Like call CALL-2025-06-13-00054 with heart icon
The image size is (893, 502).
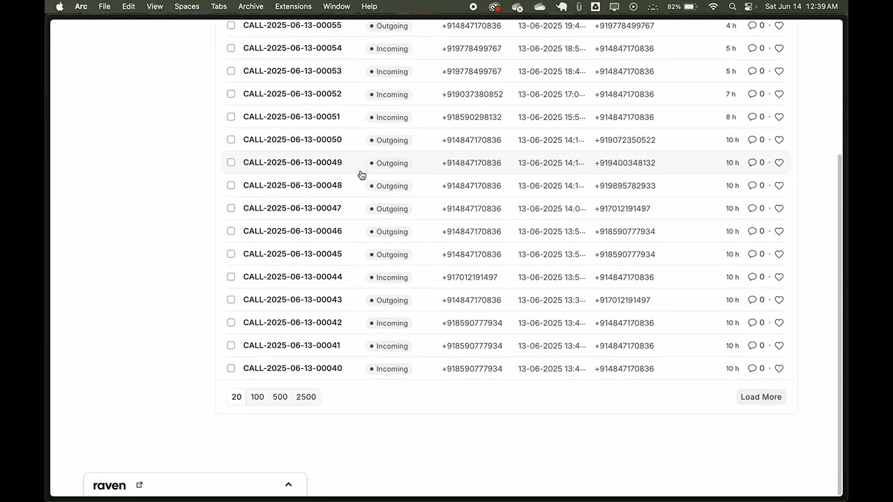click(779, 48)
